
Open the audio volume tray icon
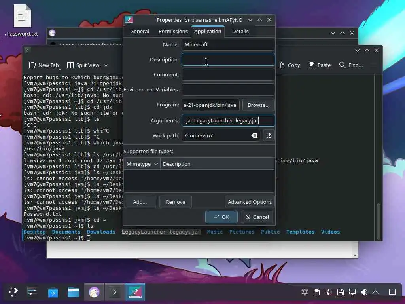point(364,292)
